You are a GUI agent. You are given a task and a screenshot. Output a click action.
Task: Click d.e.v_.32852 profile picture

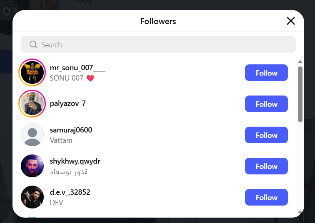(x=32, y=197)
